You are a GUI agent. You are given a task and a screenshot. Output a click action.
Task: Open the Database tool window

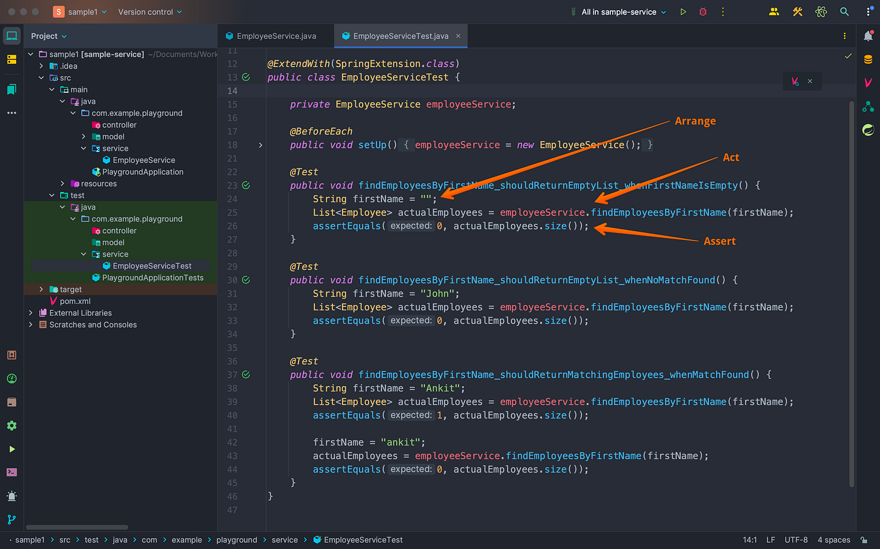[868, 60]
